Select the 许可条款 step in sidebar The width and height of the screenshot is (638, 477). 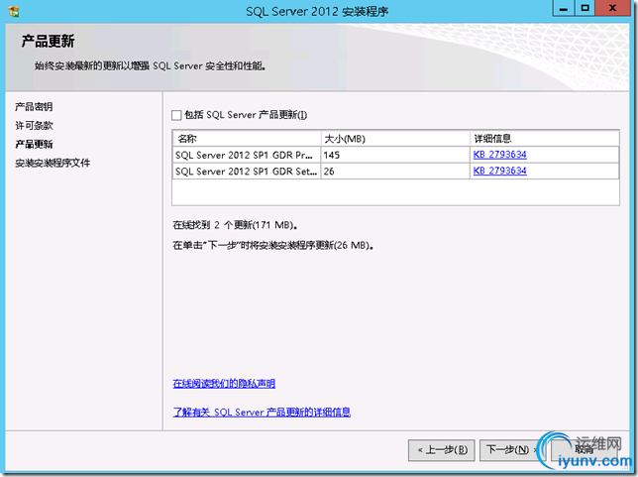(34, 126)
